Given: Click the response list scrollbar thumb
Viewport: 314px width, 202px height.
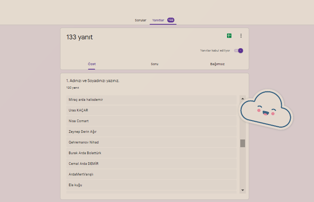Looking at the screenshot, I should [243, 143].
